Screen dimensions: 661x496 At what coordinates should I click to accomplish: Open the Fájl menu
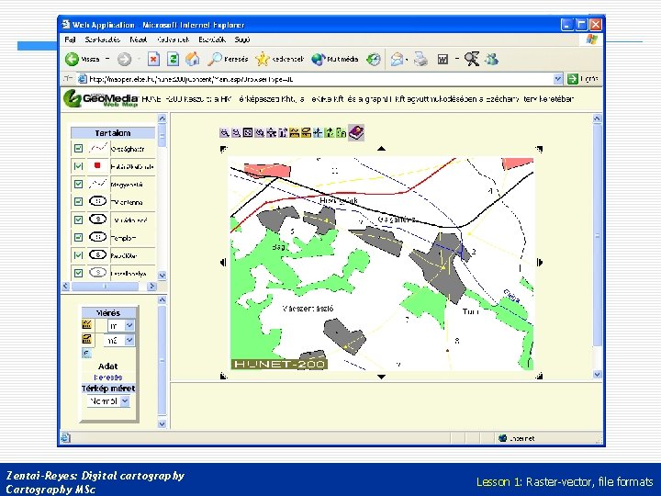(x=70, y=39)
